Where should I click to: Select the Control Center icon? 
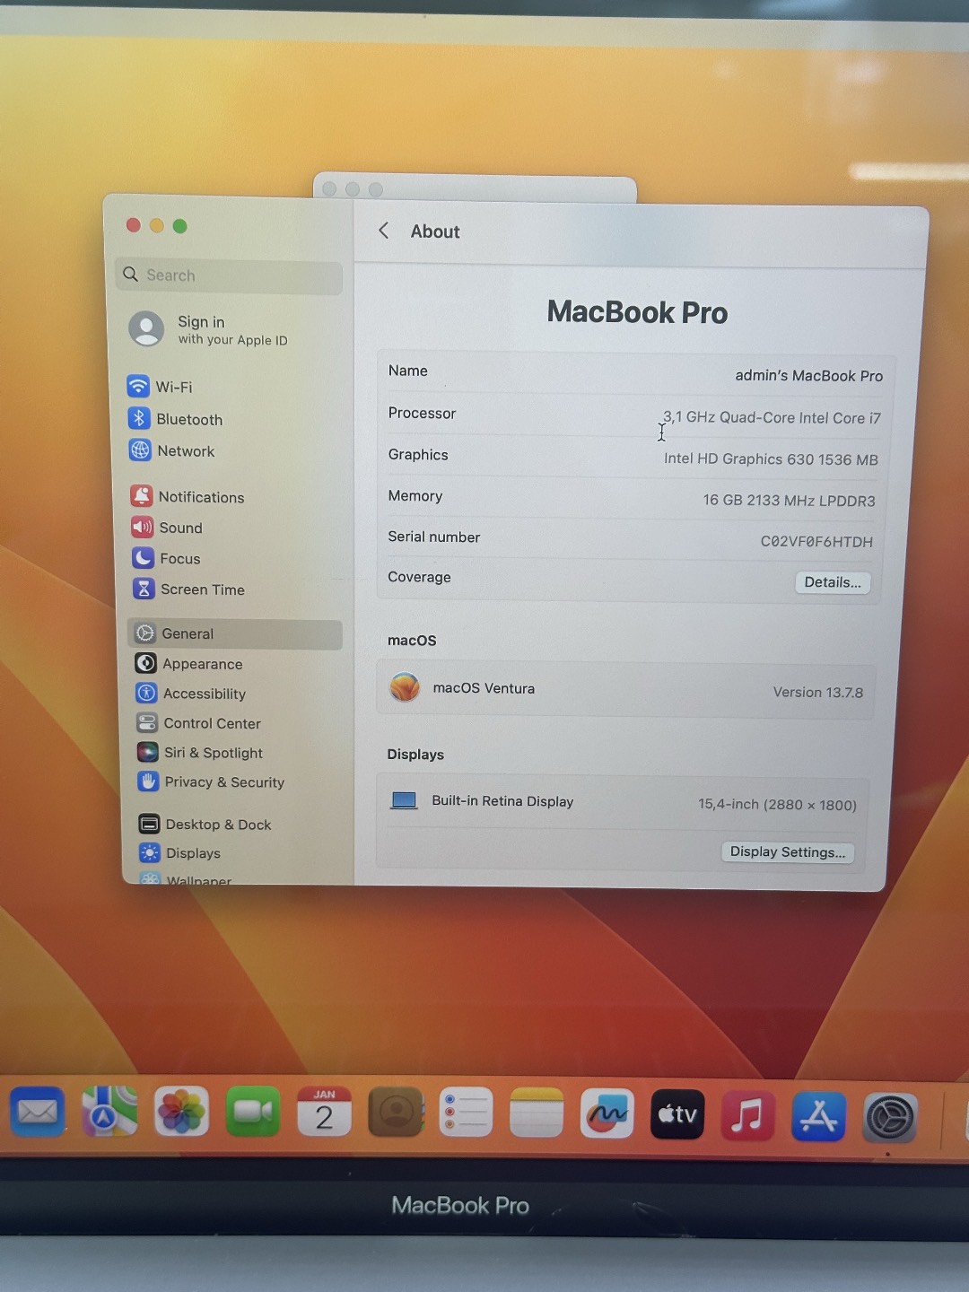pyautogui.click(x=147, y=722)
